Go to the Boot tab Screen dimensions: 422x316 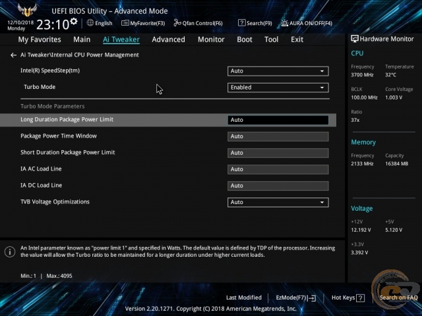[x=245, y=39]
